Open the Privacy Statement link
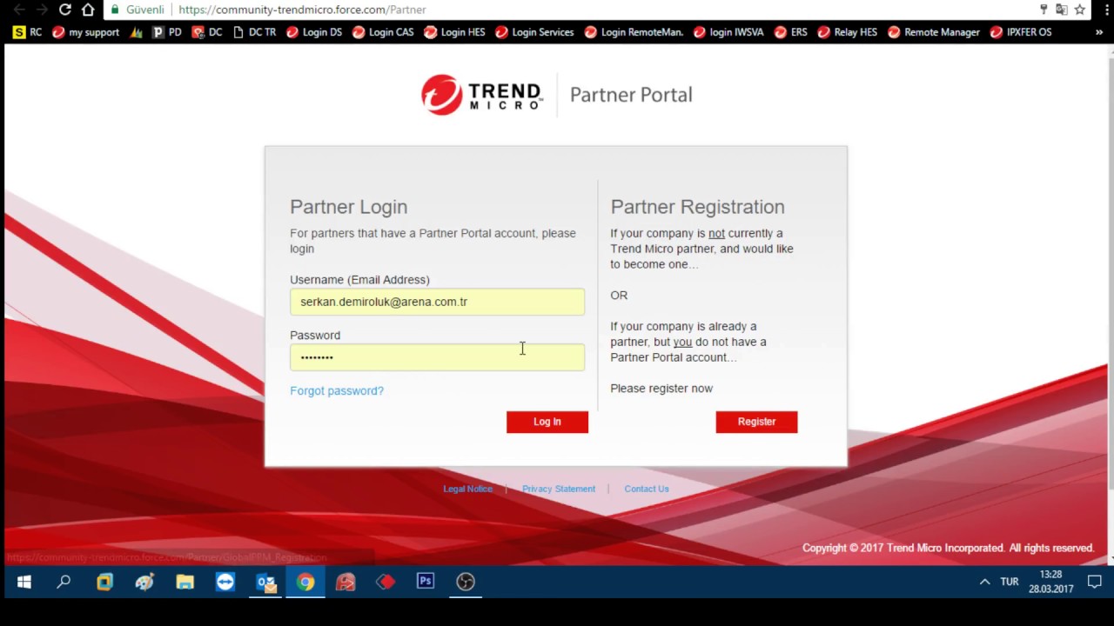 click(559, 489)
